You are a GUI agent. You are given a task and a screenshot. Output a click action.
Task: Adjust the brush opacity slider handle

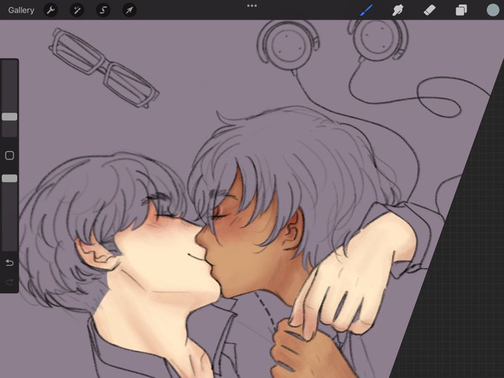click(10, 179)
